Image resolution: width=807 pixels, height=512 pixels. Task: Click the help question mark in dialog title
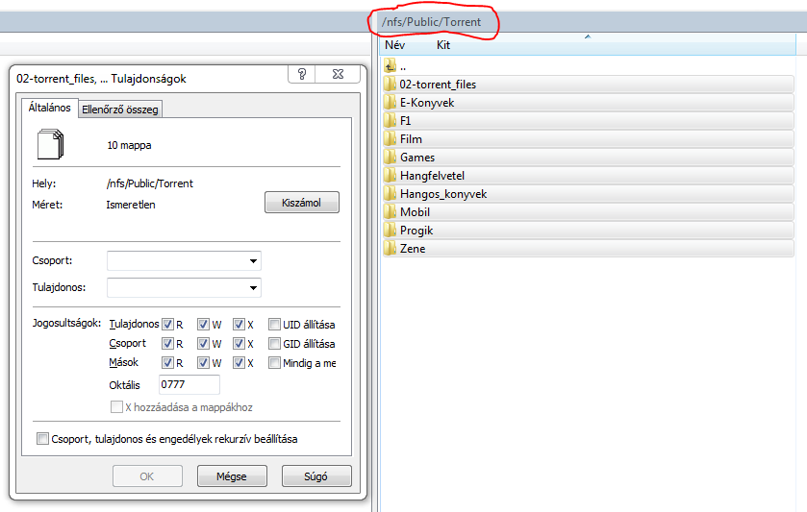pos(302,74)
